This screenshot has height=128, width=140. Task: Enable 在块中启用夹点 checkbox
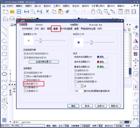(76, 74)
